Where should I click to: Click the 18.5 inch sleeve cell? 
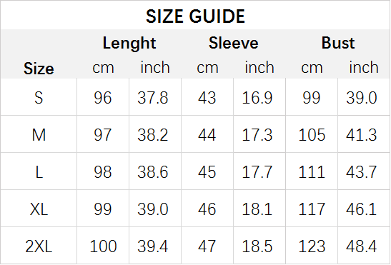[x=257, y=246]
